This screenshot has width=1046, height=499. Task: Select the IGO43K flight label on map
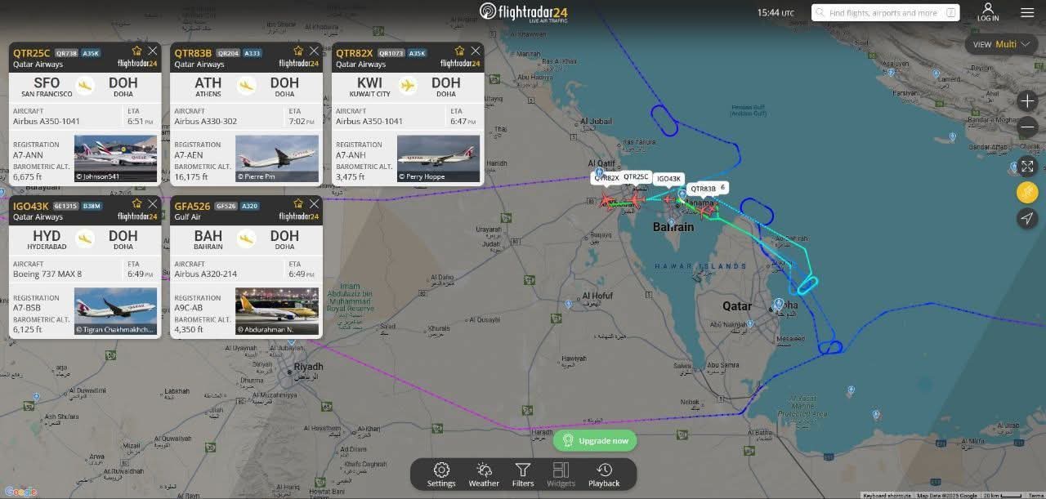point(668,179)
